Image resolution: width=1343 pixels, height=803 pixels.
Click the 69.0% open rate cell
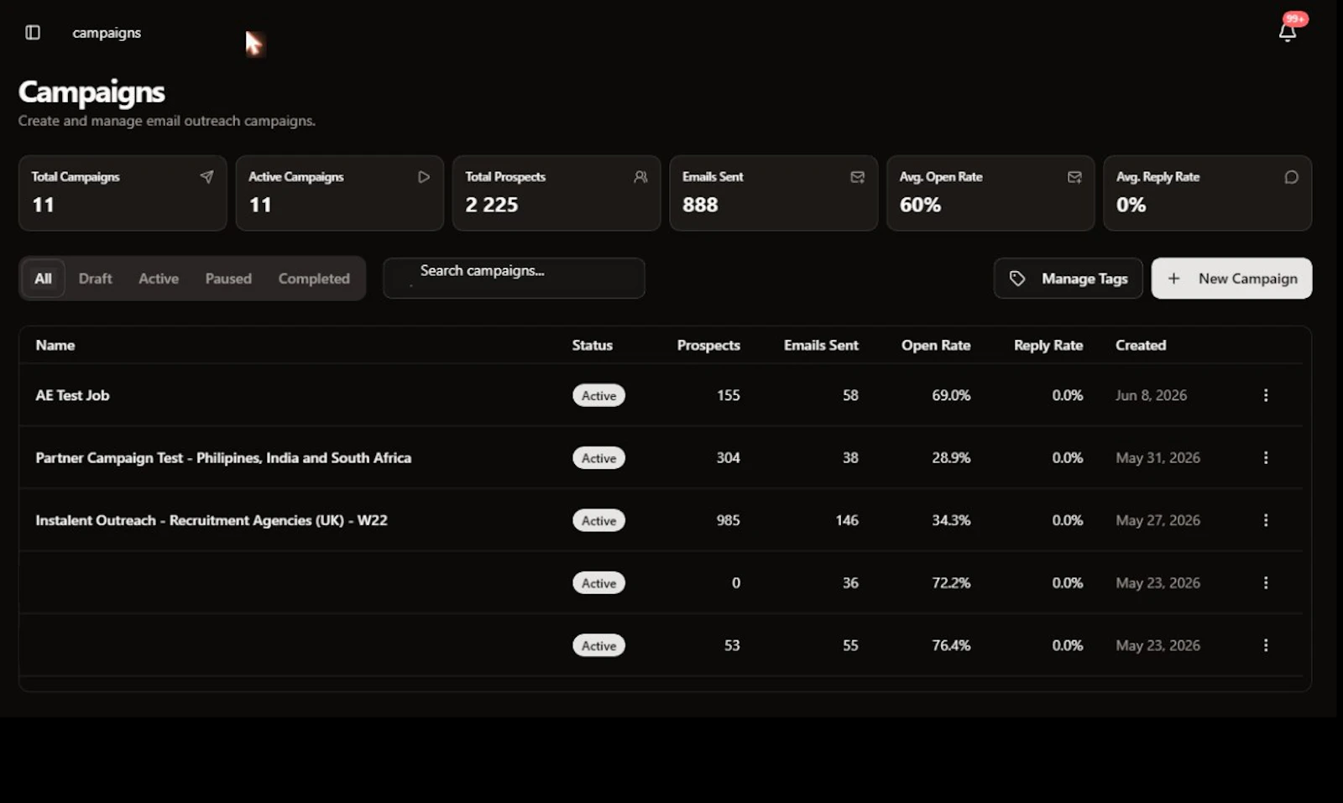click(951, 395)
